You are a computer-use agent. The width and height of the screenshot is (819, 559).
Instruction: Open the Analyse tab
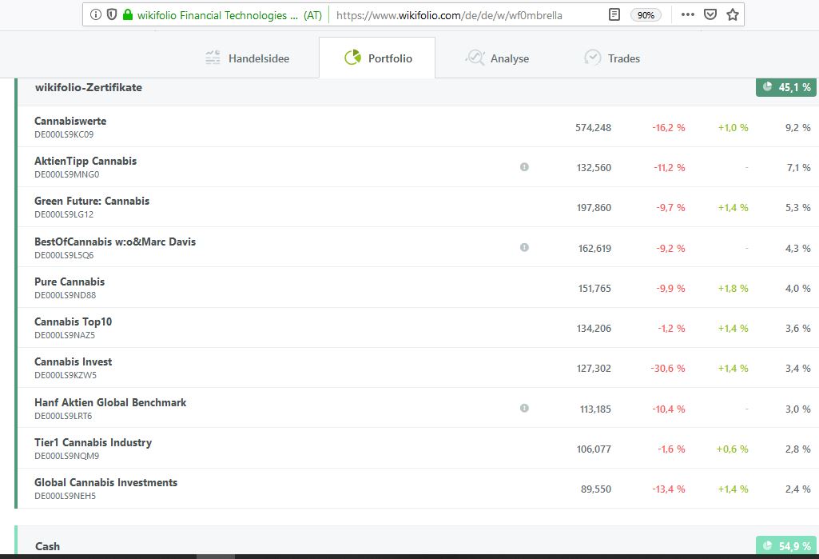[497, 58]
